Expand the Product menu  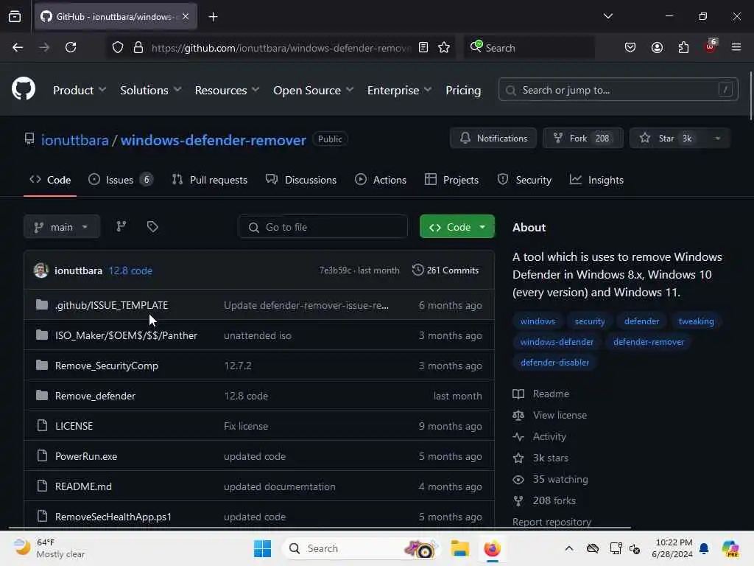click(x=80, y=90)
